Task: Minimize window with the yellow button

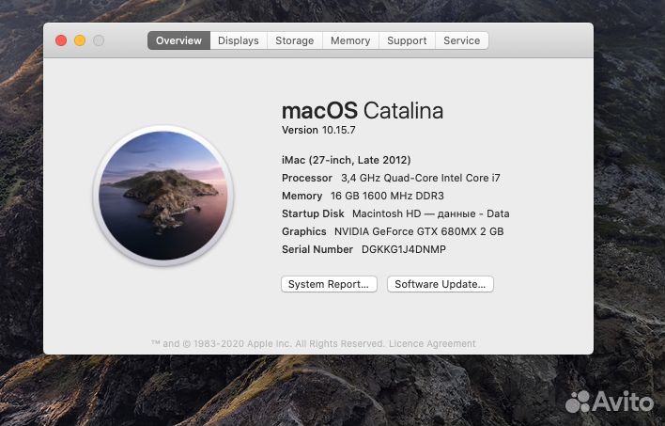Action: [80, 40]
